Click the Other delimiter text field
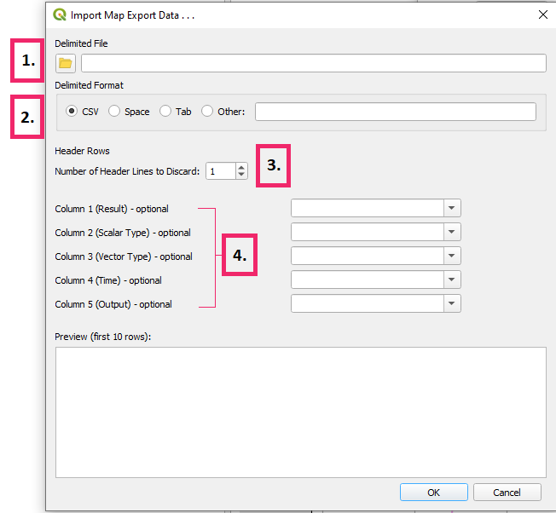The width and height of the screenshot is (556, 513). [395, 112]
